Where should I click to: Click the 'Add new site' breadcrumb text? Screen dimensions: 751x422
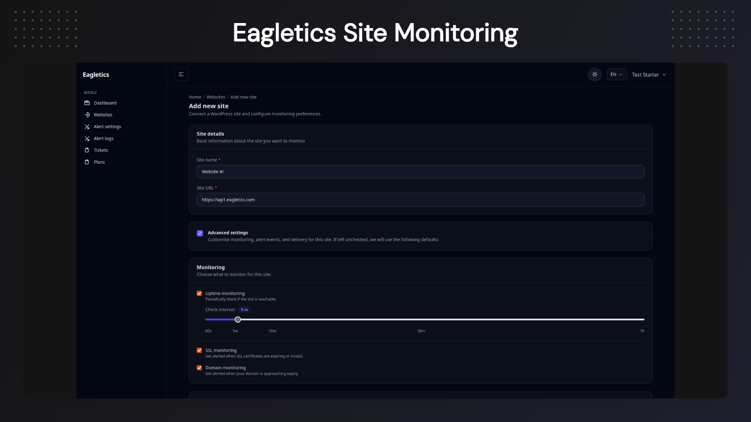point(243,97)
